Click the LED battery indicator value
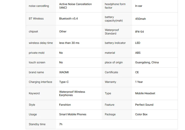Screen dimensions: 185x130 tap(138, 43)
